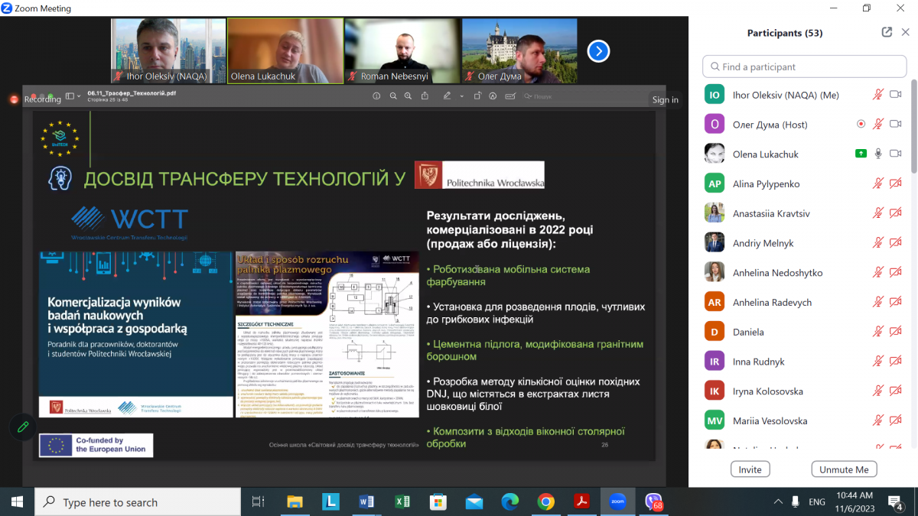
Task: Click the green annotation pencil icon
Action: 23,427
